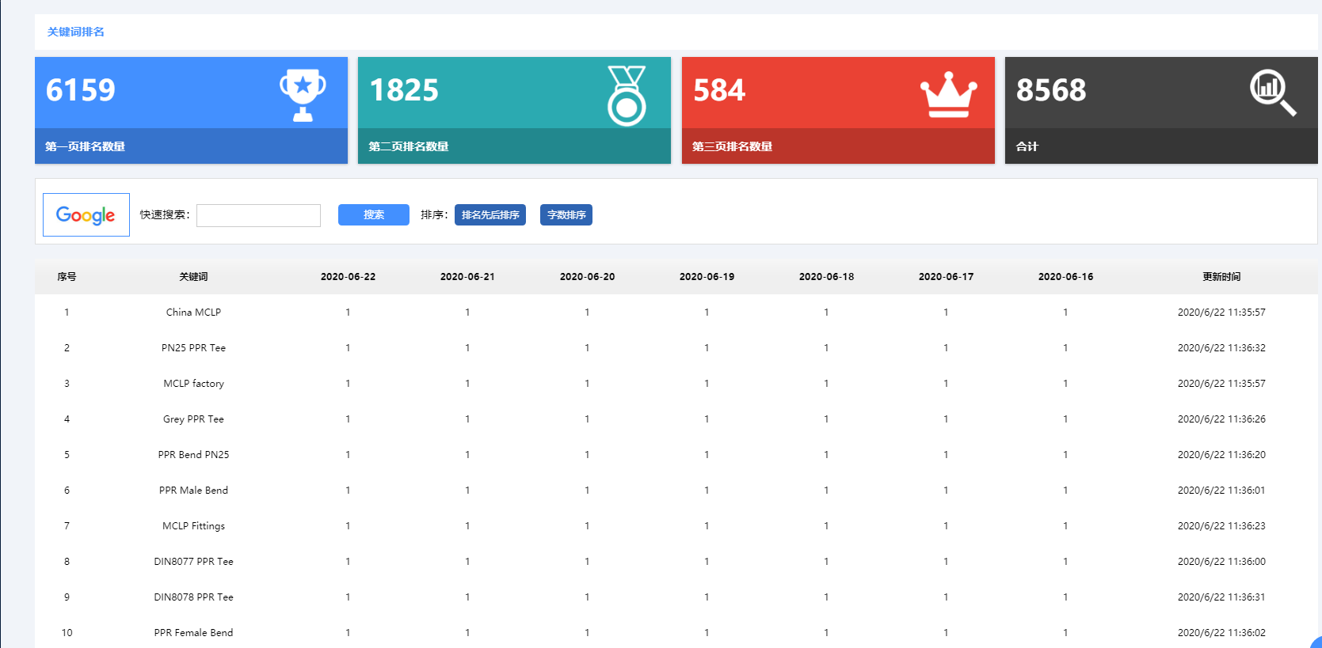Viewport: 1322px width, 648px height.
Task: Sort by 排名先后排序
Action: [490, 215]
